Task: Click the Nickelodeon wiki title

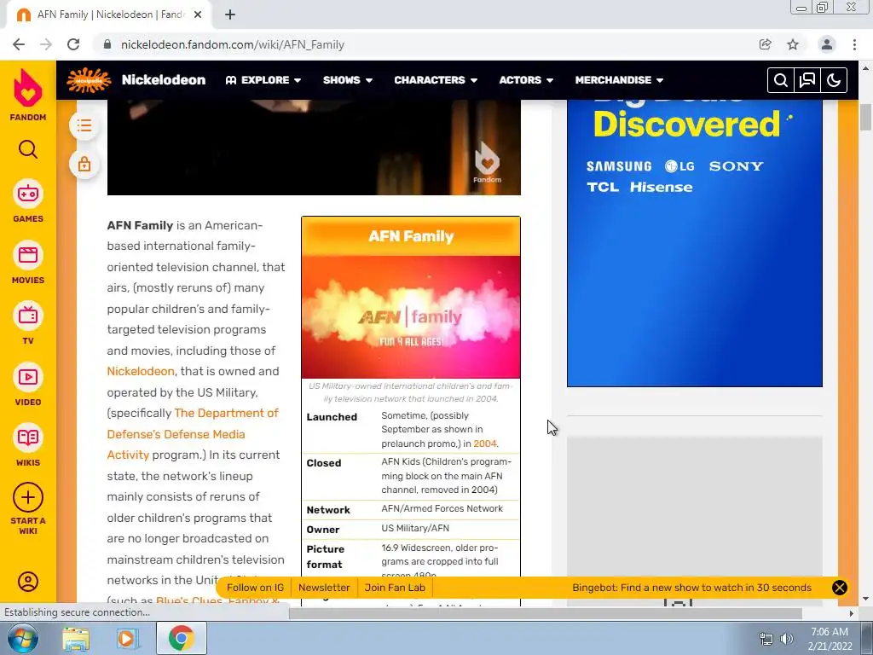Action: pos(163,80)
